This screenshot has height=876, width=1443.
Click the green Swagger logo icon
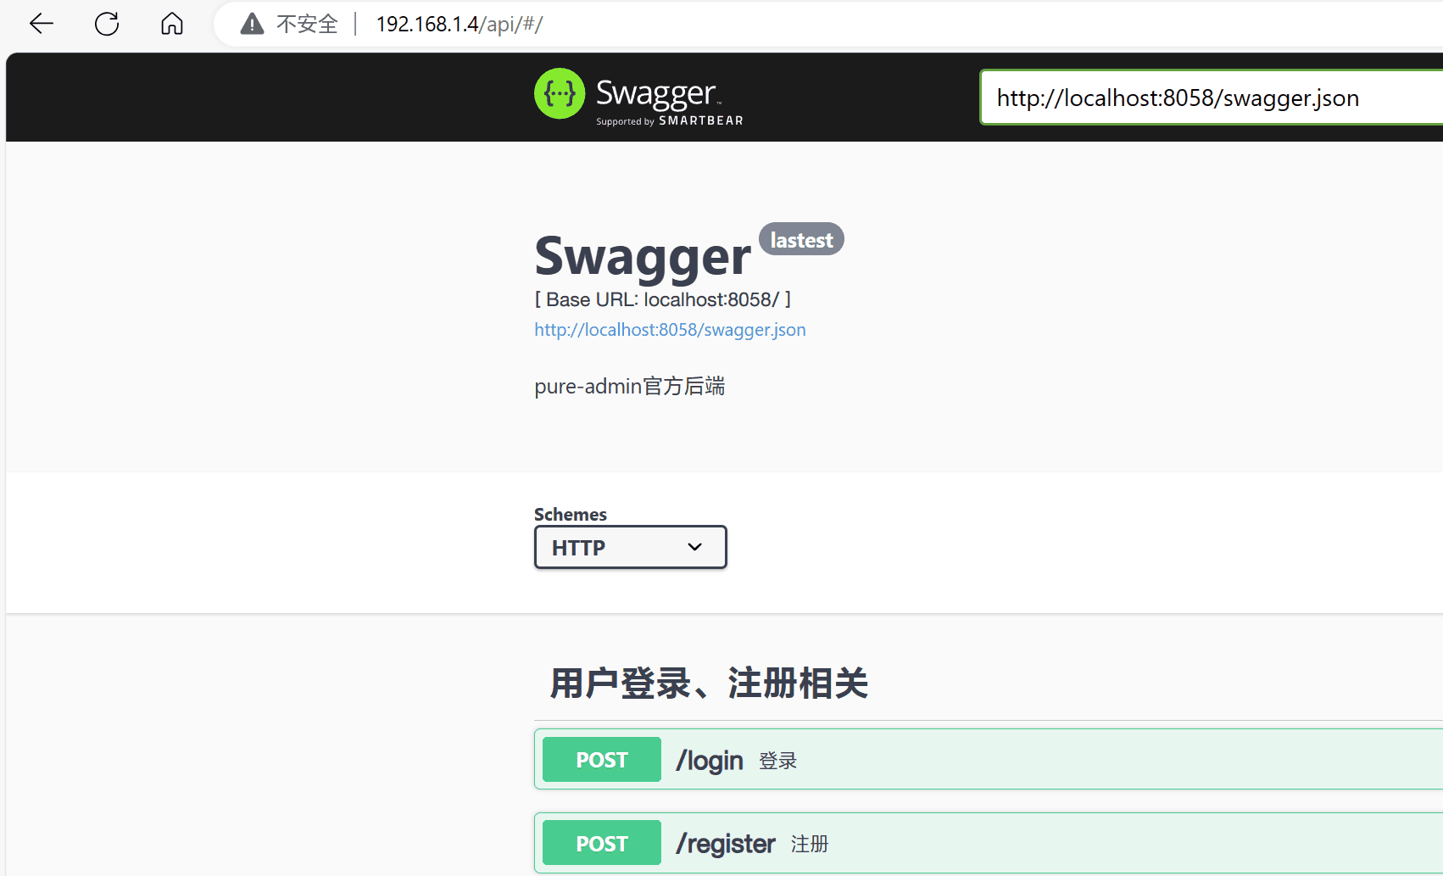coord(560,93)
